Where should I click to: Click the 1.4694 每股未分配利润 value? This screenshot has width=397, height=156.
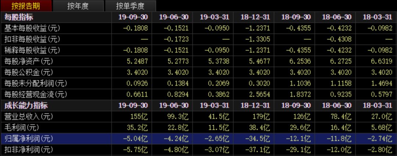(x=382, y=83)
